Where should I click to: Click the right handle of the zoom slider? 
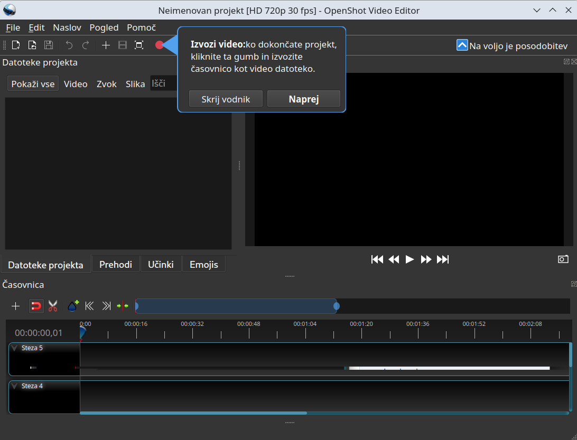click(x=337, y=306)
